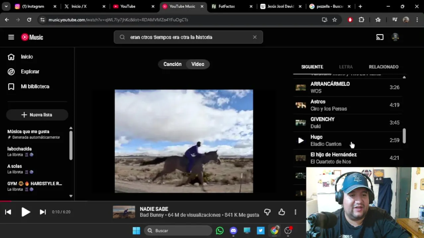Open player three-dot more options
This screenshot has height=238, width=424.
tap(295, 212)
